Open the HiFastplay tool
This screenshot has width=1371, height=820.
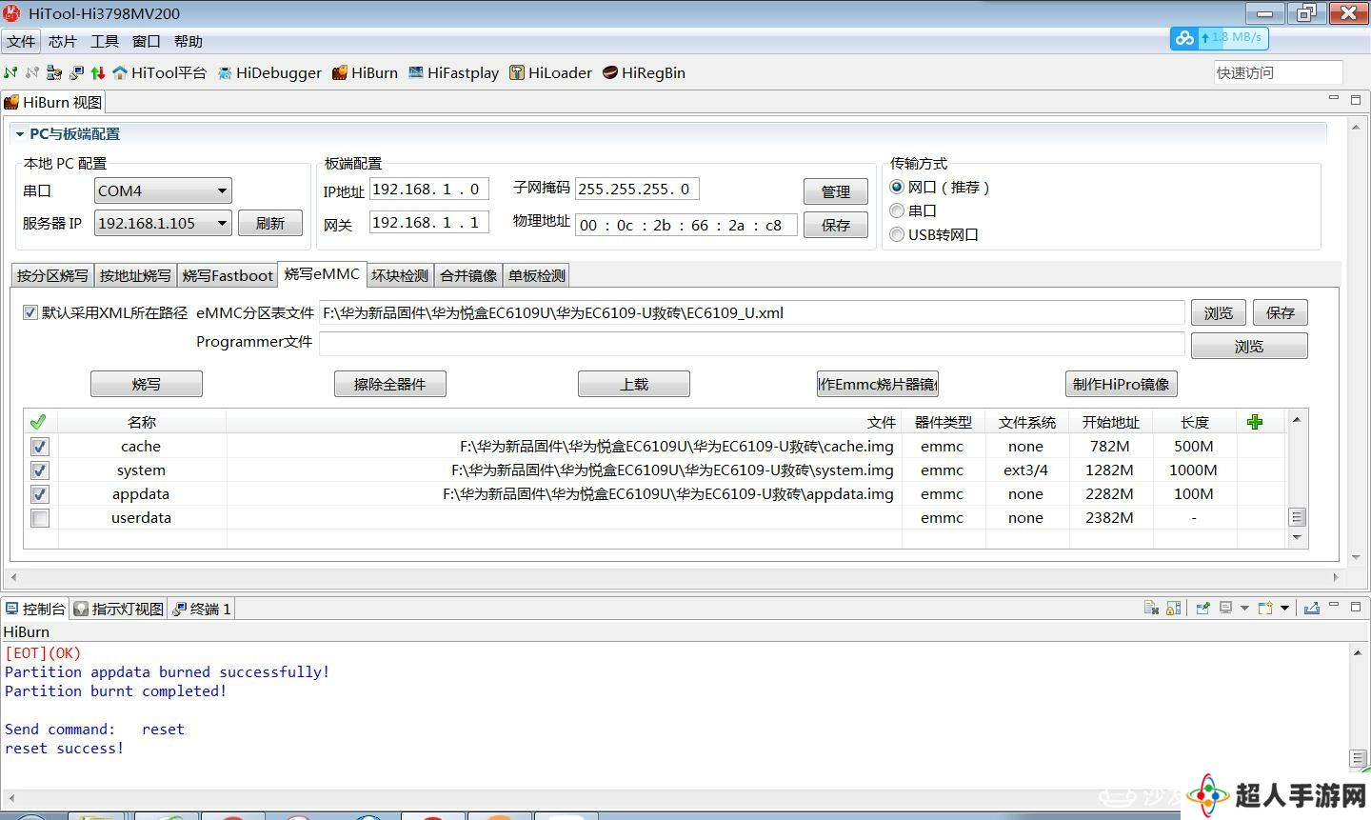(x=453, y=72)
